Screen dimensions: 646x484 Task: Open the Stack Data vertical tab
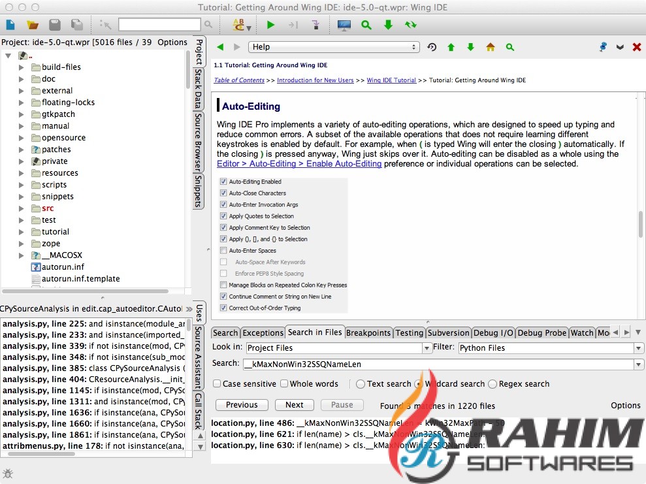199,89
